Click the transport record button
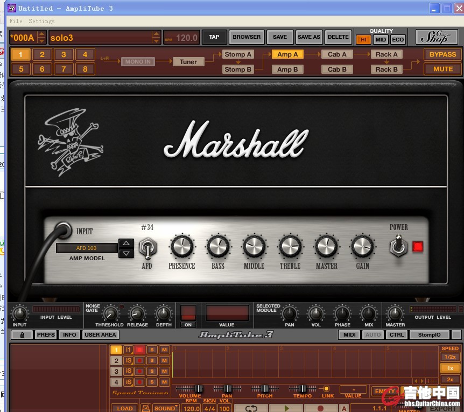464x412 pixels. tap(320, 408)
